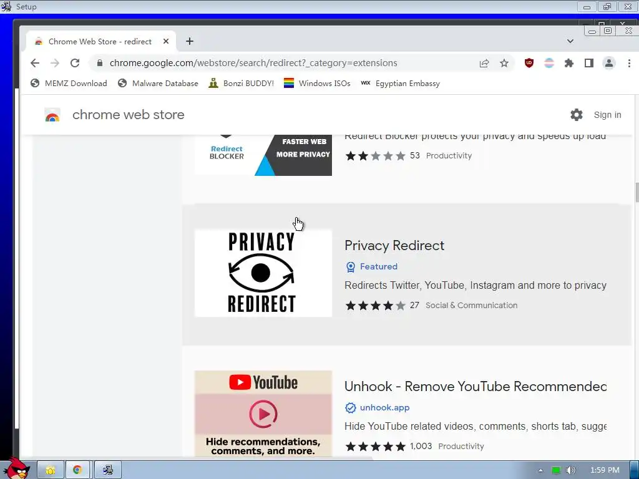Click the browser forward arrow
This screenshot has height=479, width=639.
(55, 63)
